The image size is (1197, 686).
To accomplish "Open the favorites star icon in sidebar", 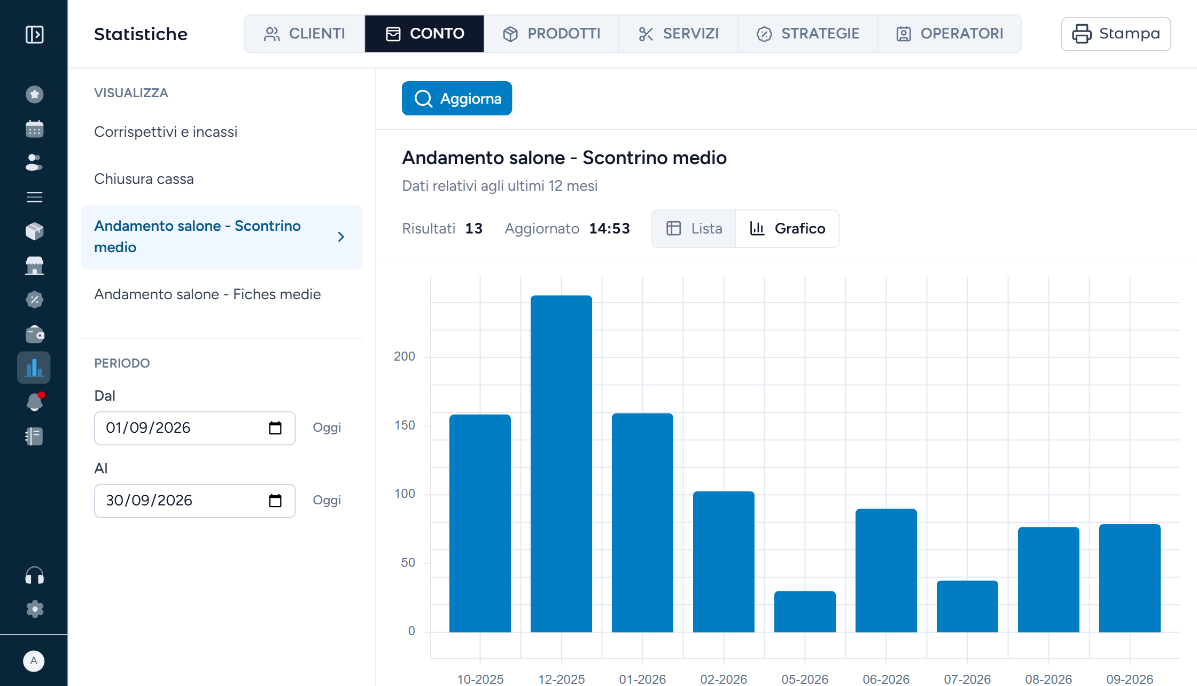I will (34, 95).
